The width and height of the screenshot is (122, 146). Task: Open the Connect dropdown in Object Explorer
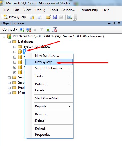10,30
